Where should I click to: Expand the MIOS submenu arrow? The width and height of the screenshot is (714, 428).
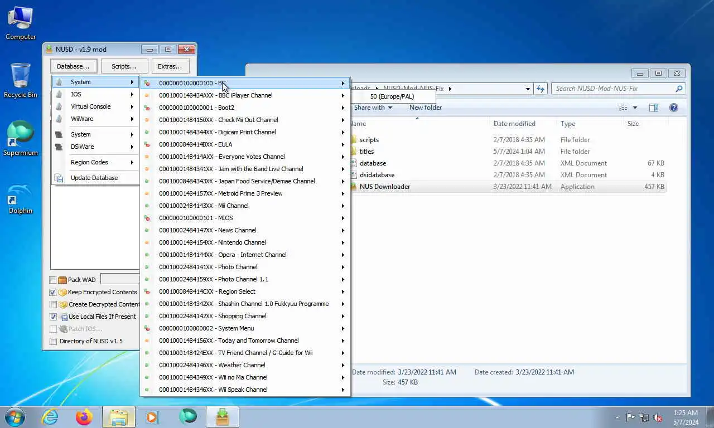click(x=343, y=218)
